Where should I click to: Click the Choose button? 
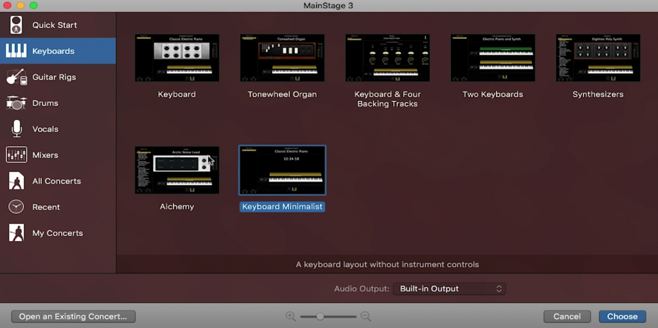(x=622, y=316)
